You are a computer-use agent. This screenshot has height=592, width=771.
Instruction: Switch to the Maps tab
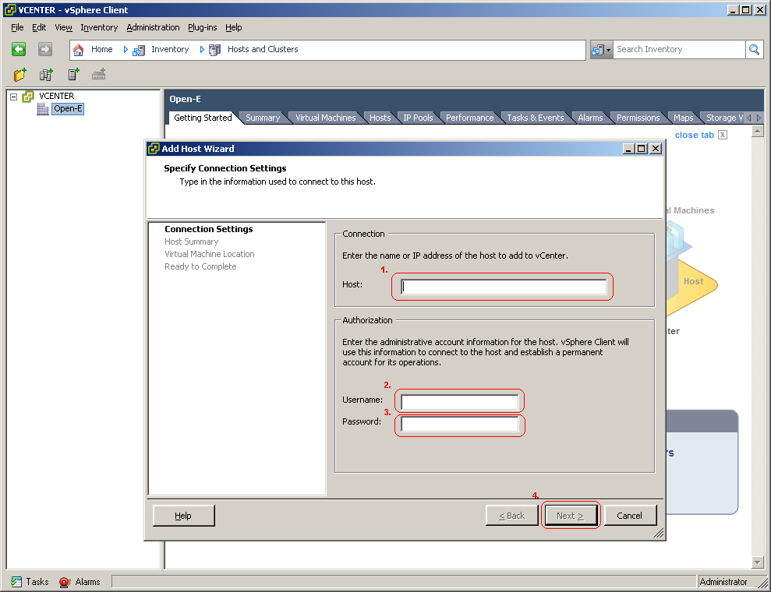click(x=684, y=118)
